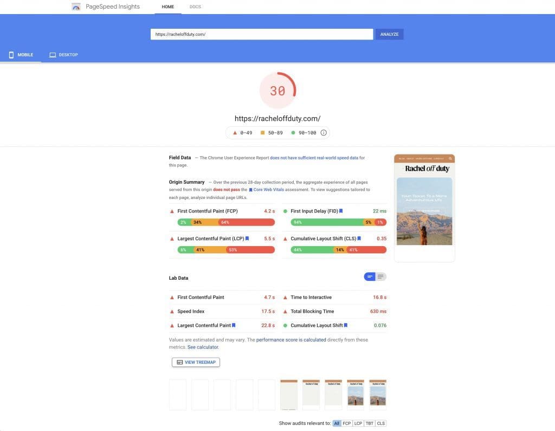Click the PageSpeed Insights logo icon
Image resolution: width=555 pixels, height=431 pixels.
point(76,7)
